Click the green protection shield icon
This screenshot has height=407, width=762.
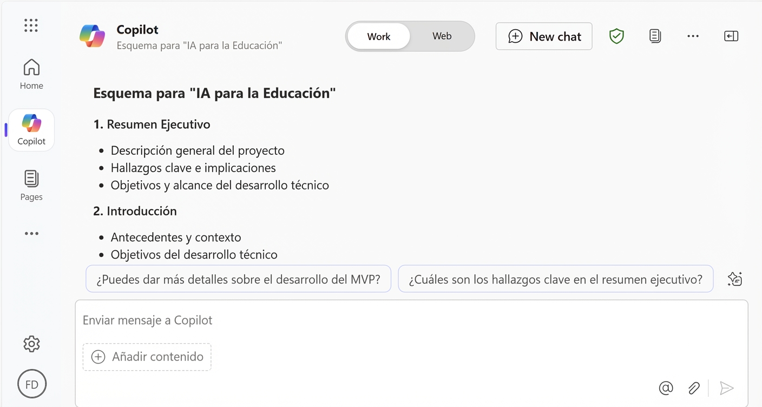tap(616, 36)
